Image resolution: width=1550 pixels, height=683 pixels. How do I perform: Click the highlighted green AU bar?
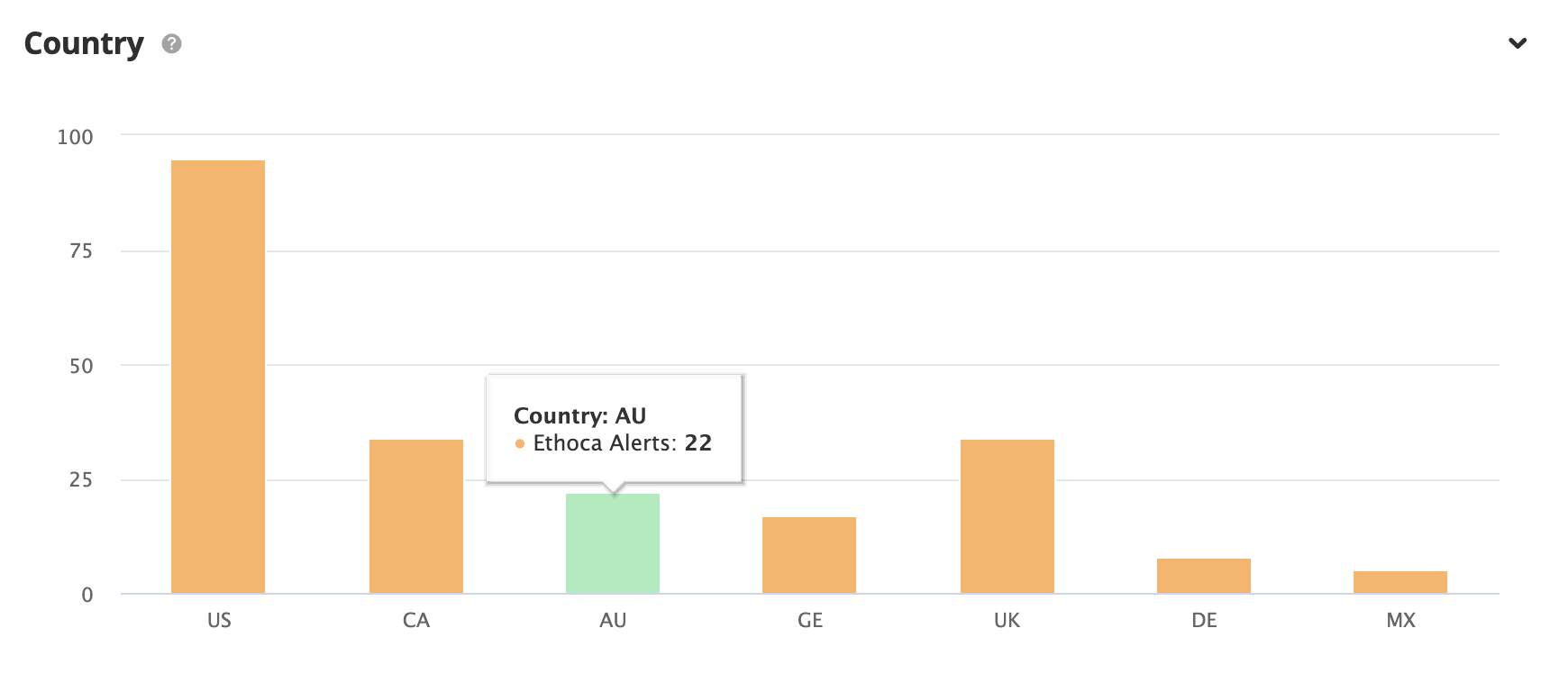[x=613, y=543]
